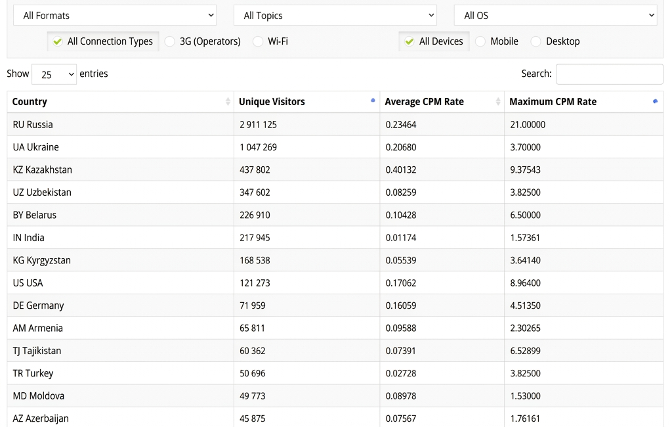Sort by Maximum CPM Rate header
The height and width of the screenshot is (427, 672).
(583, 102)
